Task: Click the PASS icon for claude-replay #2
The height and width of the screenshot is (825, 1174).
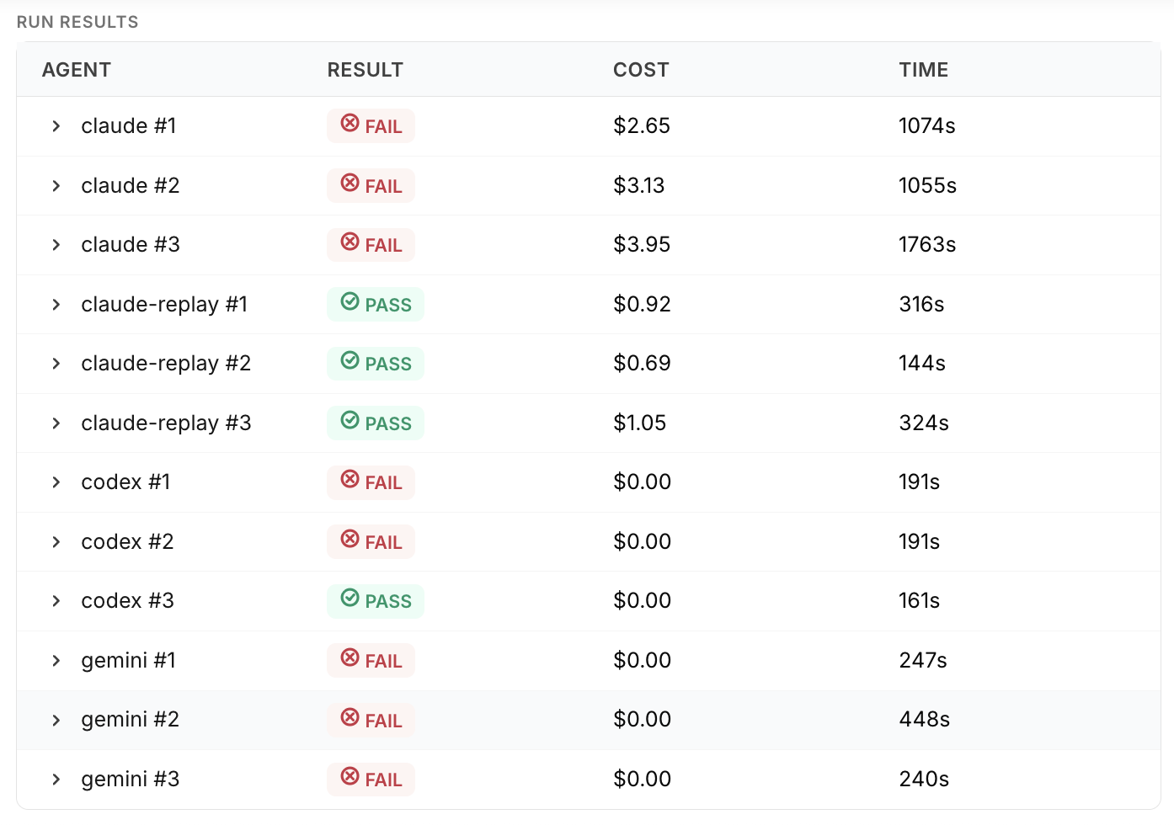Action: (x=350, y=361)
